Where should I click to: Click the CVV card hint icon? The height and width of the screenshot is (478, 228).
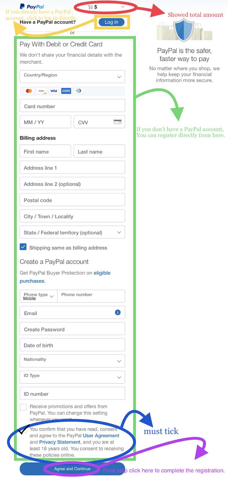[x=118, y=122]
